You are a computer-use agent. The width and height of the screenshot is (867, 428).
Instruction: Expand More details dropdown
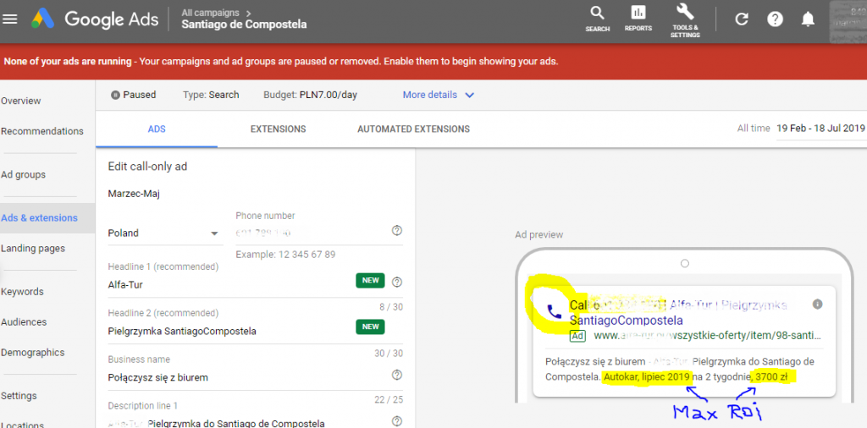pos(438,95)
